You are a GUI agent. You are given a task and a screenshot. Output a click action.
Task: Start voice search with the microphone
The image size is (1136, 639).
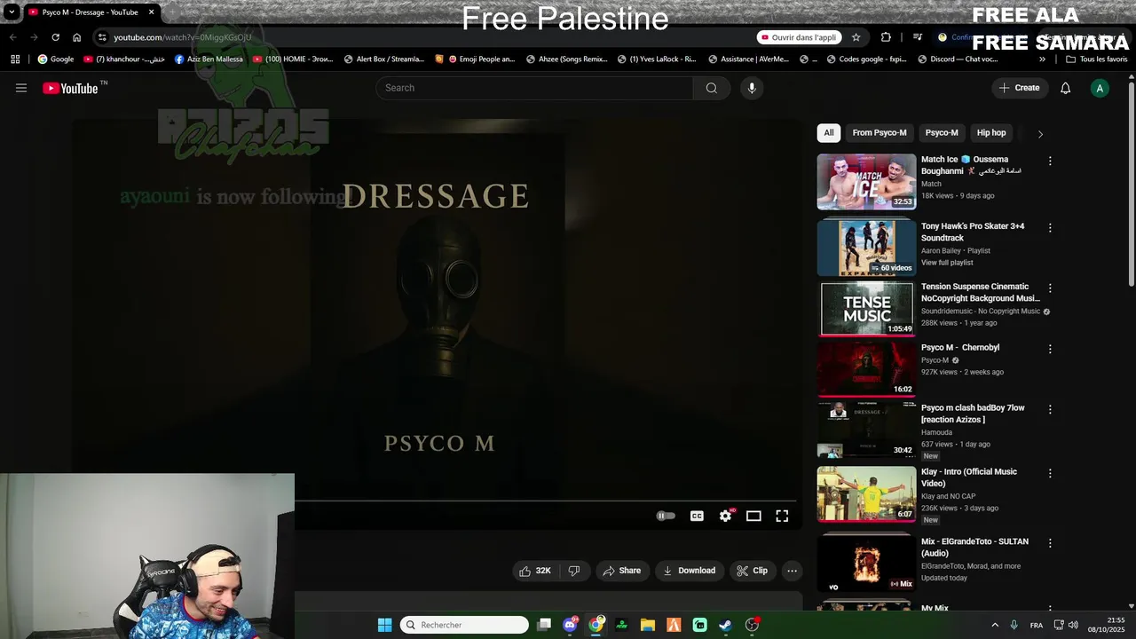coord(752,88)
